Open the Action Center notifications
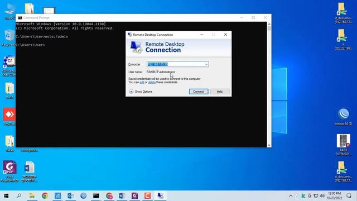 pyautogui.click(x=349, y=196)
